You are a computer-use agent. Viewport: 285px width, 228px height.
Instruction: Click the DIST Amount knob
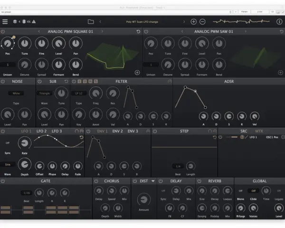pyautogui.click(x=144, y=199)
